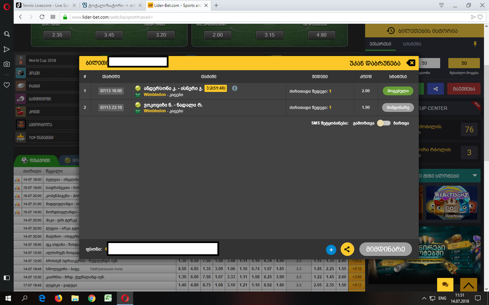Open Windows Start menu
The height and width of the screenshot is (305, 489).
[x=8, y=298]
